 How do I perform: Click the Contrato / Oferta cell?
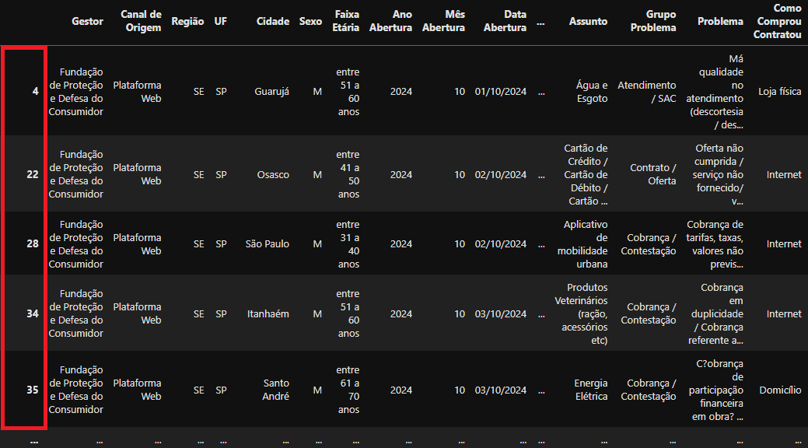tap(652, 174)
